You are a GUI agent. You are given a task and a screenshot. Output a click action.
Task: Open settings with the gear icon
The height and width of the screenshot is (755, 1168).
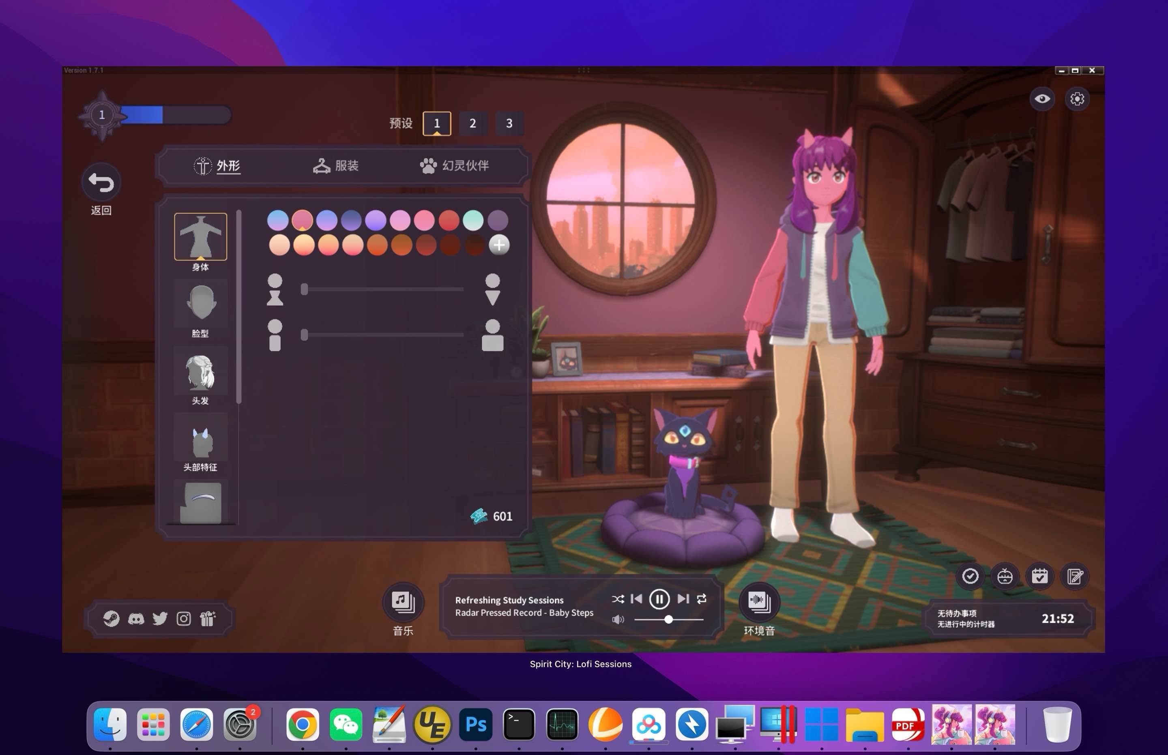tap(1077, 99)
